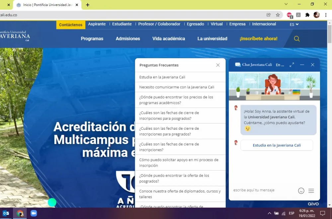Choose Estudia en la Javeriana Cali

pos(277,145)
